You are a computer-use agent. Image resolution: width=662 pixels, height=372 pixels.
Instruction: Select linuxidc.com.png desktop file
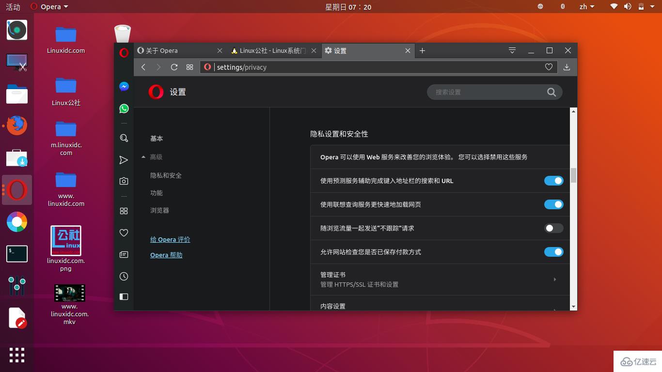pos(66,248)
